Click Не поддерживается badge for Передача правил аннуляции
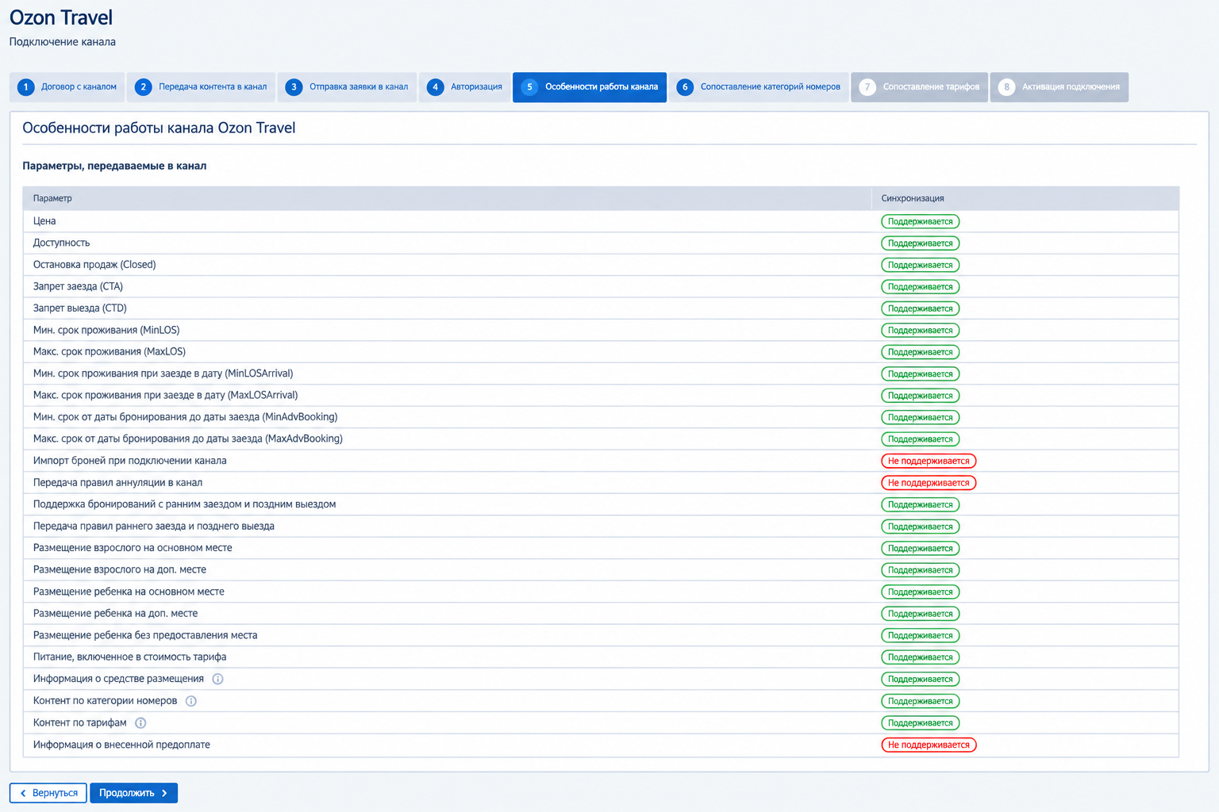1219x812 pixels. (x=929, y=483)
